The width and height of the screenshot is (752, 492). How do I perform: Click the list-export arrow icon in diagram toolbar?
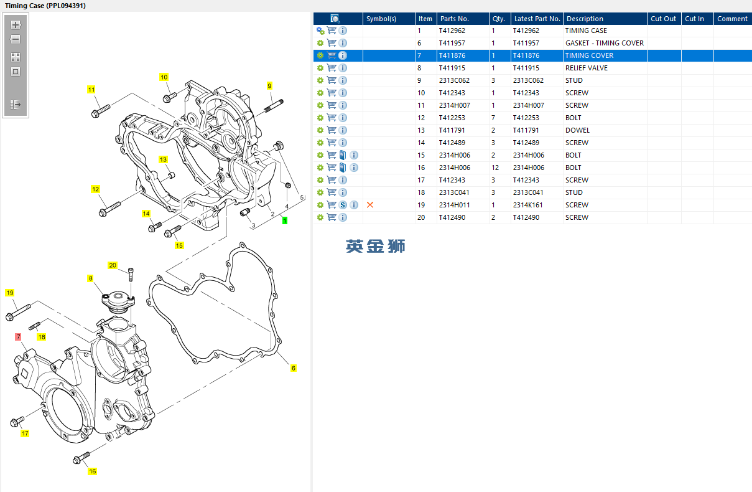coord(16,105)
